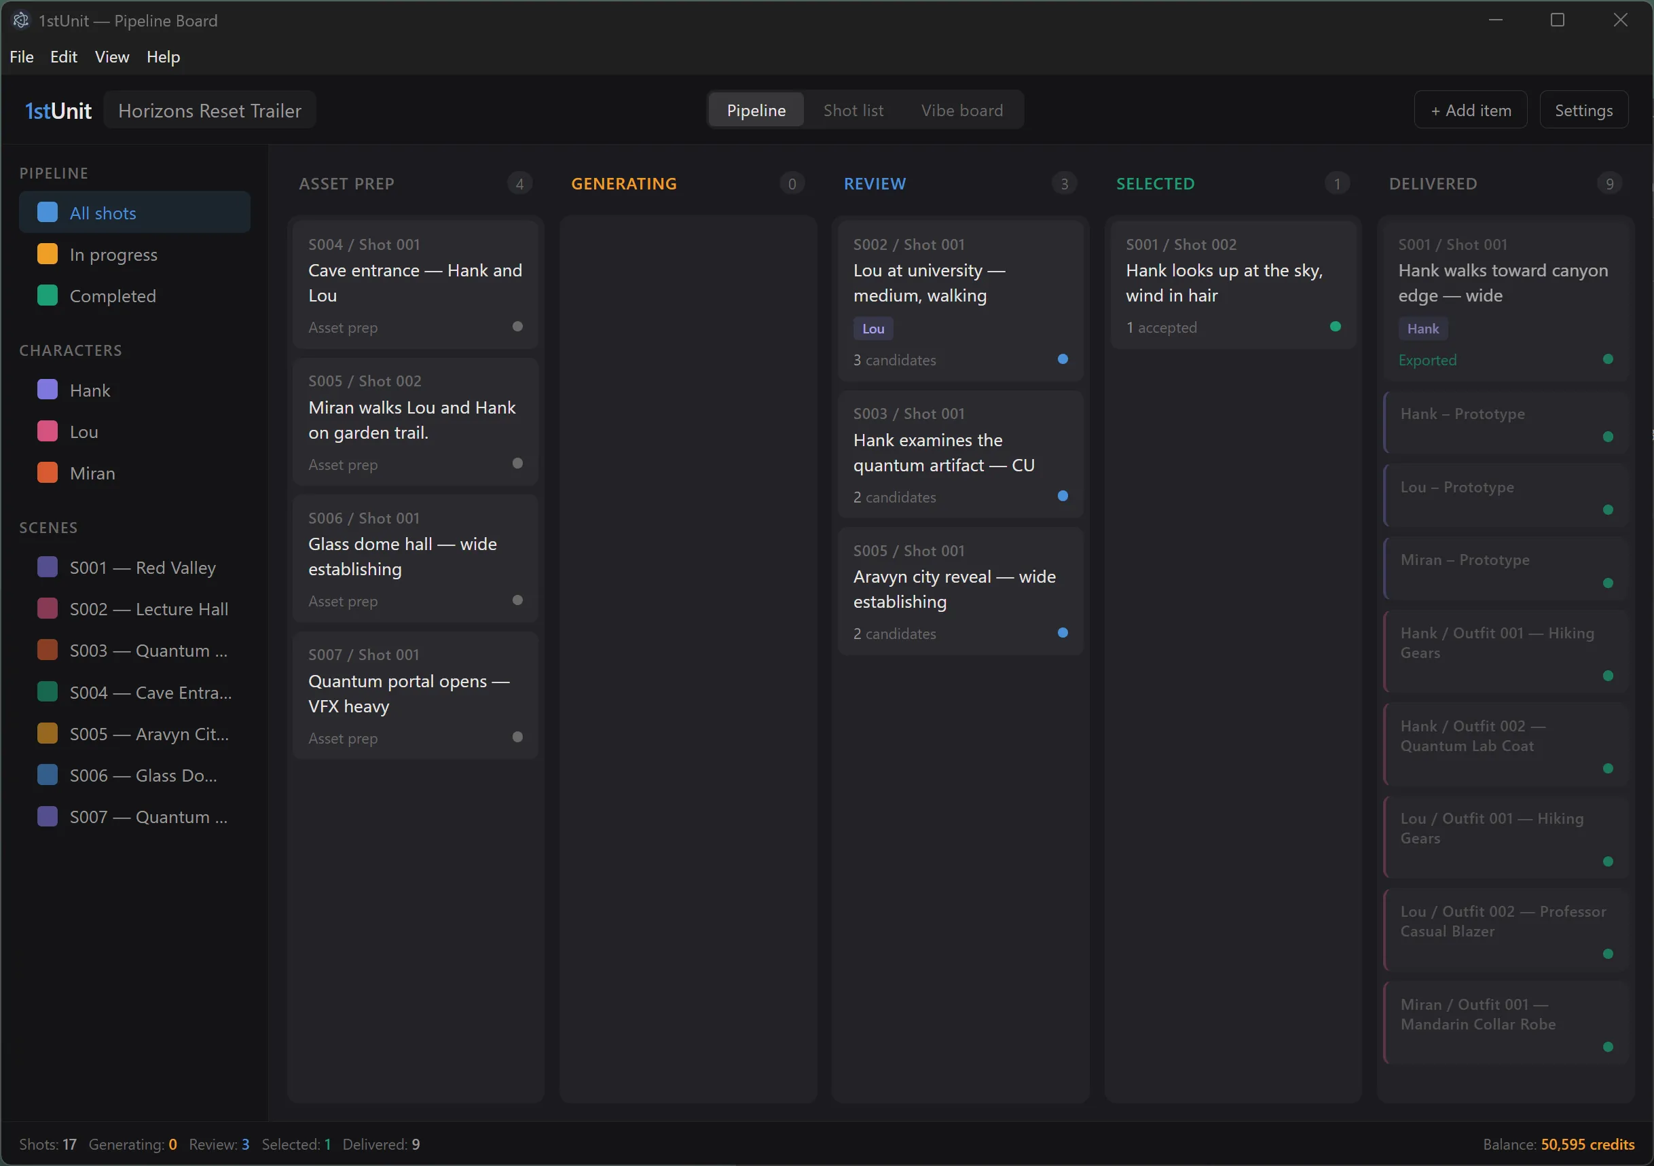Image resolution: width=1654 pixels, height=1166 pixels.
Task: Click the Generating column count badge
Action: click(792, 184)
